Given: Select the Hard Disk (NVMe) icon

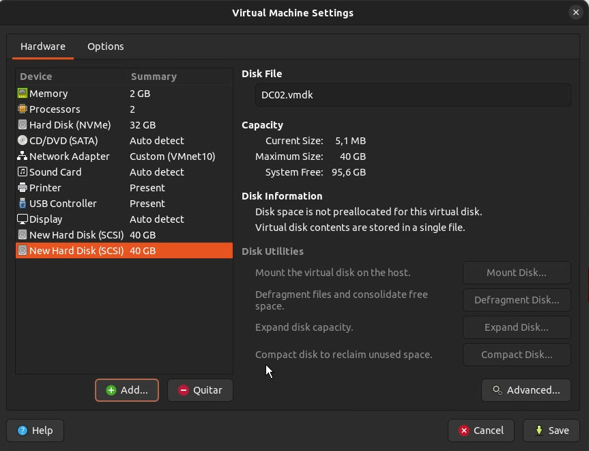Looking at the screenshot, I should (x=23, y=125).
